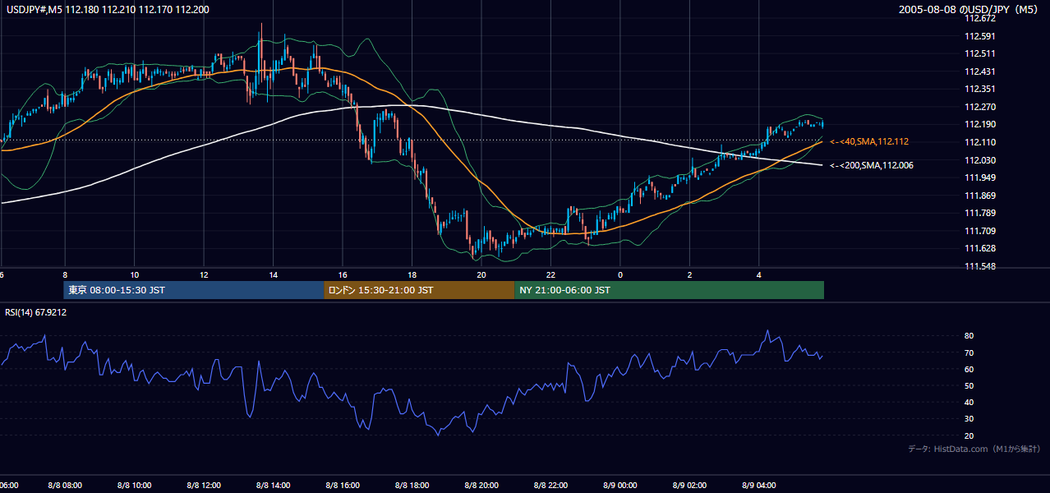Click the hour label 22 under the price chart
The height and width of the screenshot is (493, 1050).
550,274
